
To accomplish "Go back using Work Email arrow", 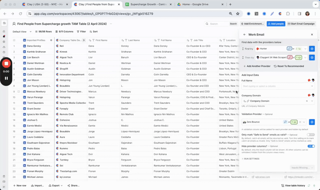I will (x=244, y=35).
